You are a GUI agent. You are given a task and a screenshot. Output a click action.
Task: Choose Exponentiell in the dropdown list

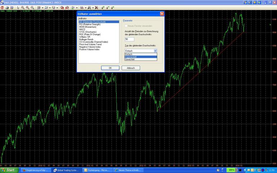point(141,57)
